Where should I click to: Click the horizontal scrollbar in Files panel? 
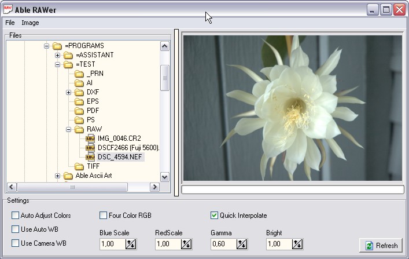pyautogui.click(x=72, y=187)
